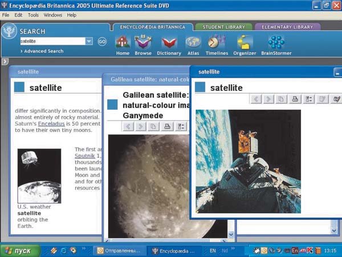
Task: Launch the BrainStormer tool
Action: (x=276, y=46)
